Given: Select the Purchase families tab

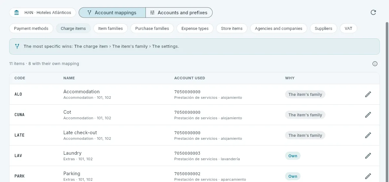Looking at the screenshot, I should 152,28.
